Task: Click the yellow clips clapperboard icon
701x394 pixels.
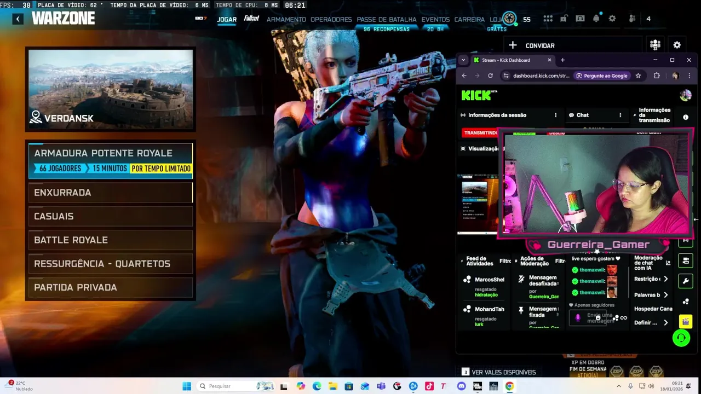Action: click(x=686, y=322)
